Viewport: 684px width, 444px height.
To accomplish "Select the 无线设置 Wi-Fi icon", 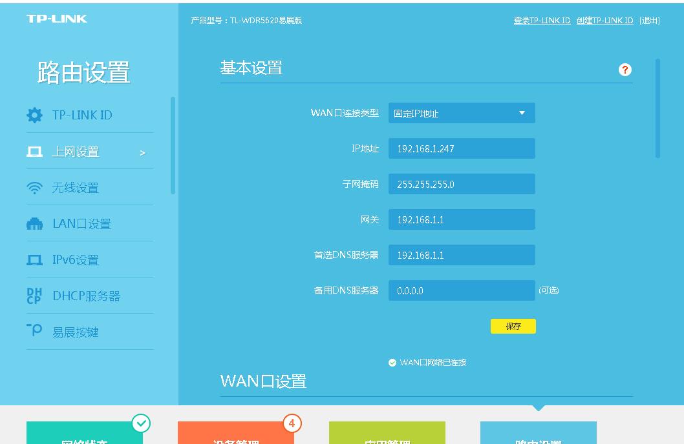I will tap(34, 187).
